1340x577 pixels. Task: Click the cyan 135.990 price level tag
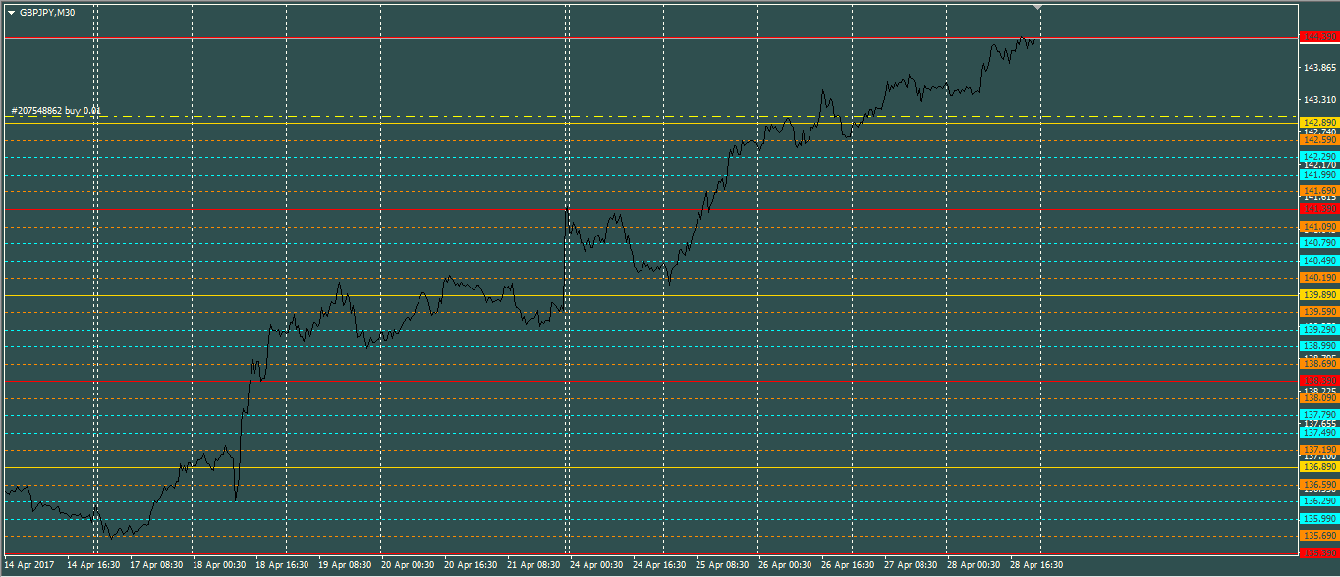click(1318, 518)
